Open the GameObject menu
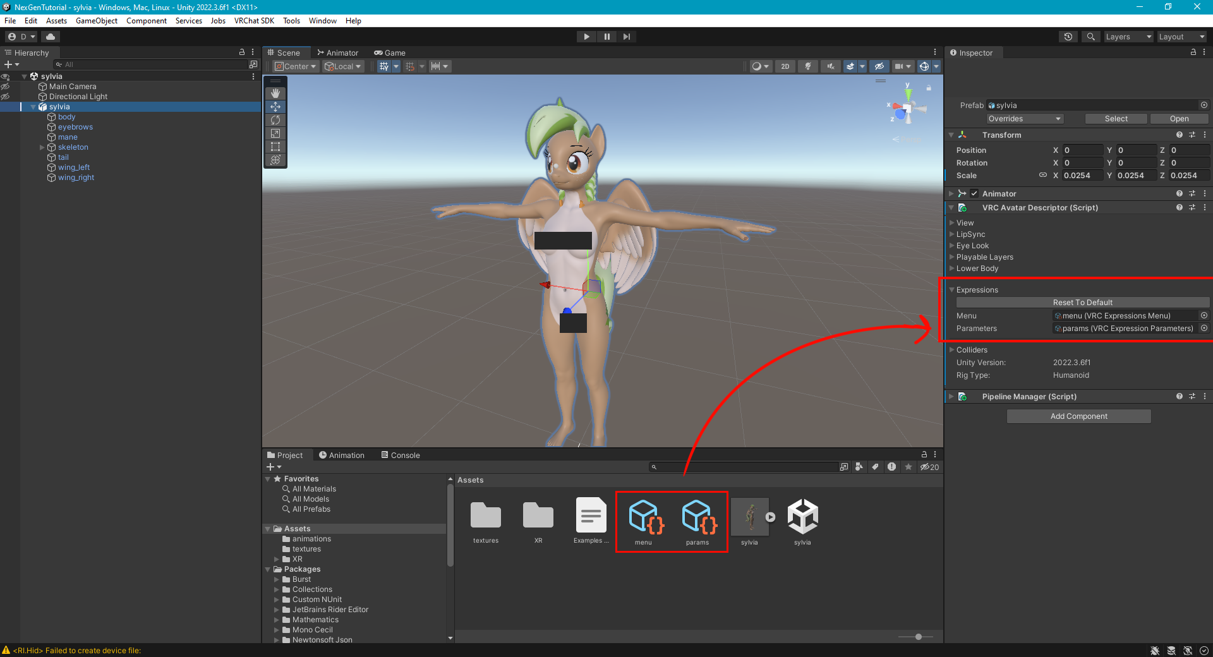The width and height of the screenshot is (1213, 657). 96,21
